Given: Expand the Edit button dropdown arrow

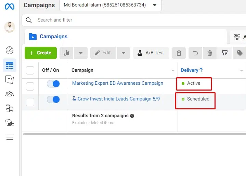Looking at the screenshot, I should 124,53.
